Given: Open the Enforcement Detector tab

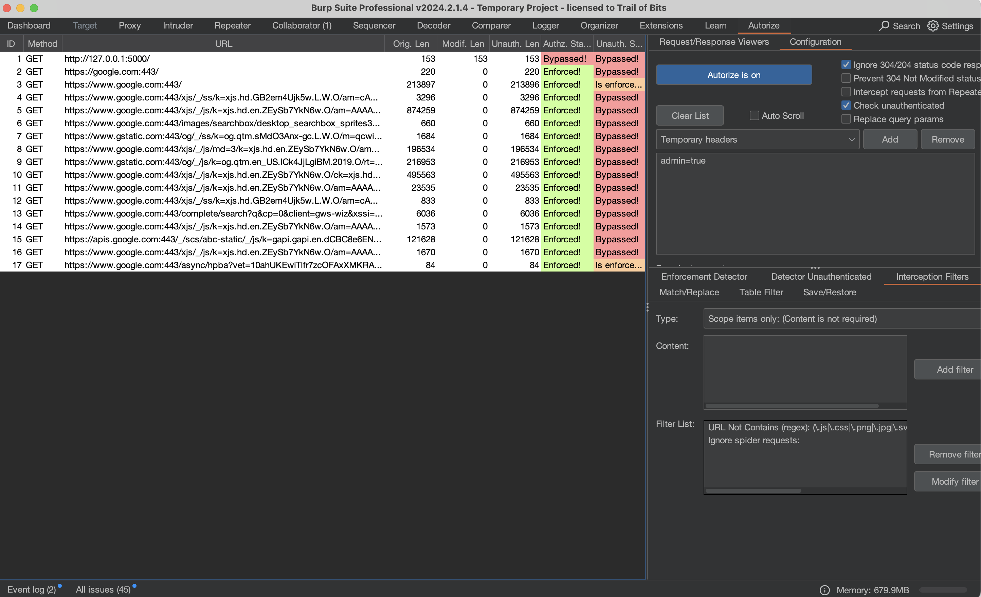Looking at the screenshot, I should [x=704, y=277].
